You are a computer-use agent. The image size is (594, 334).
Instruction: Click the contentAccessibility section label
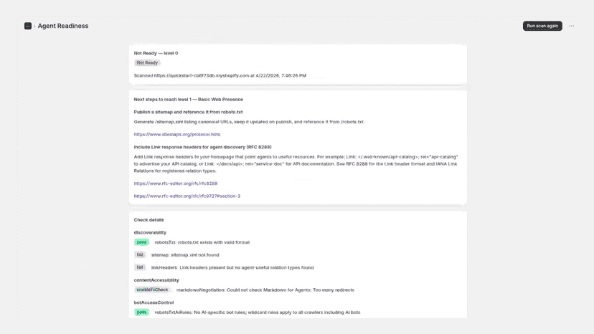click(156, 280)
